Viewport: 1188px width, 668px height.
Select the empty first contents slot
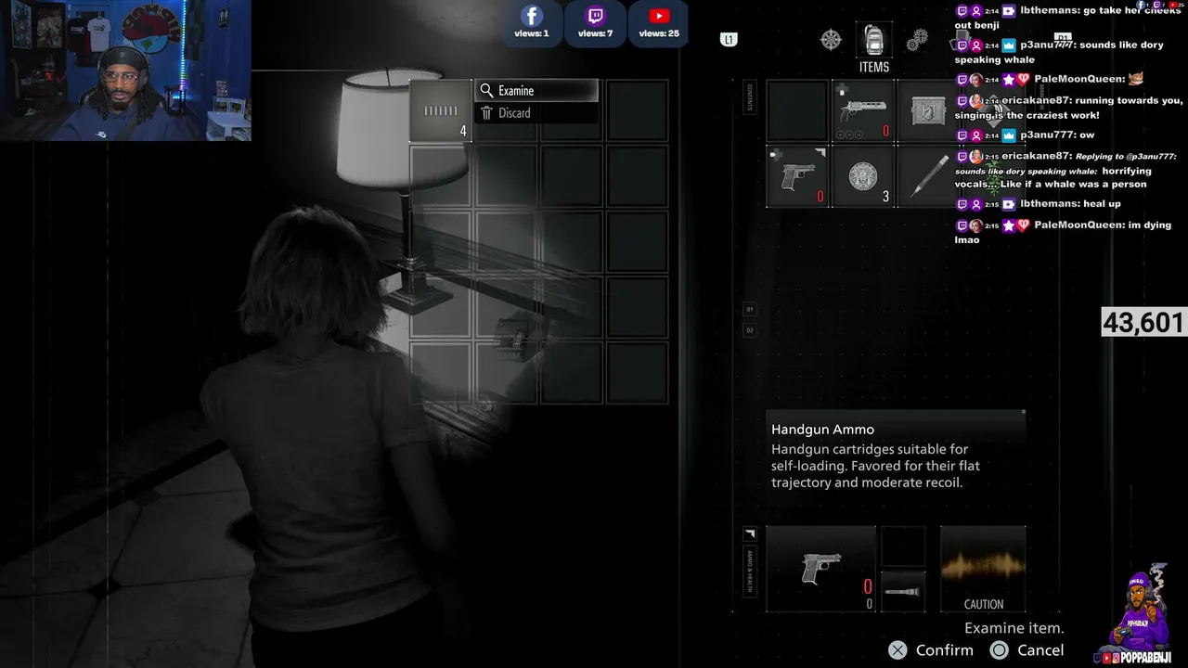(797, 111)
